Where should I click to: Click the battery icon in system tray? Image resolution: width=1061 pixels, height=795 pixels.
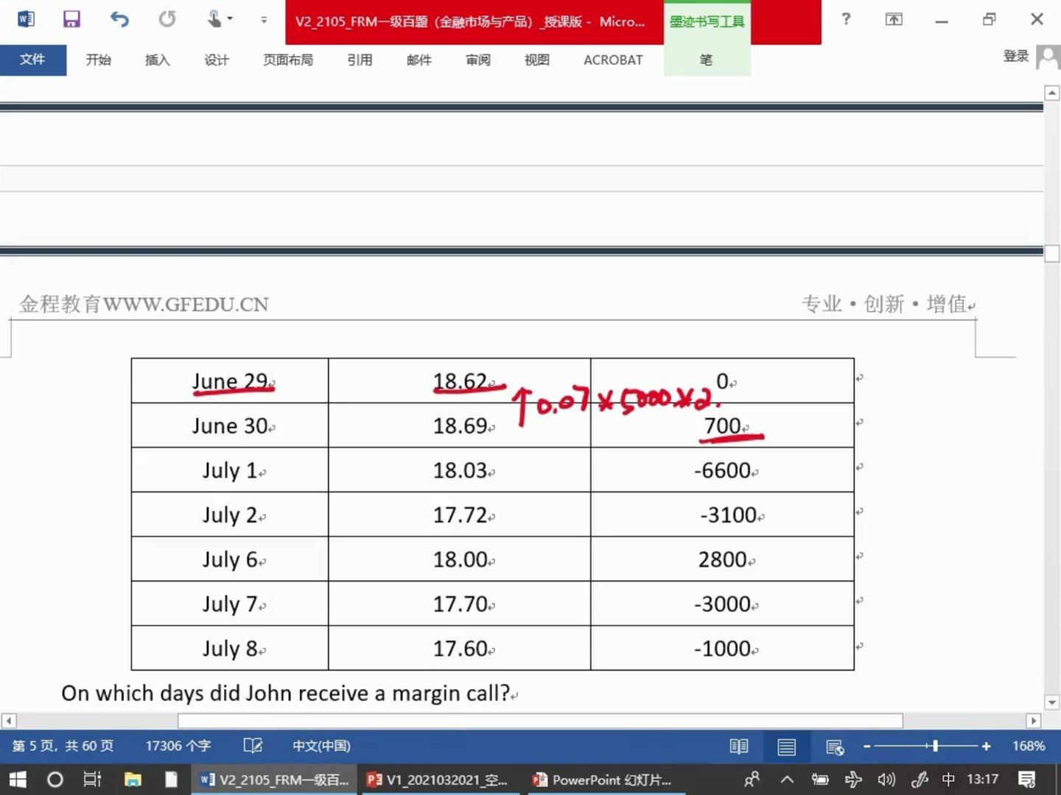pyautogui.click(x=819, y=780)
